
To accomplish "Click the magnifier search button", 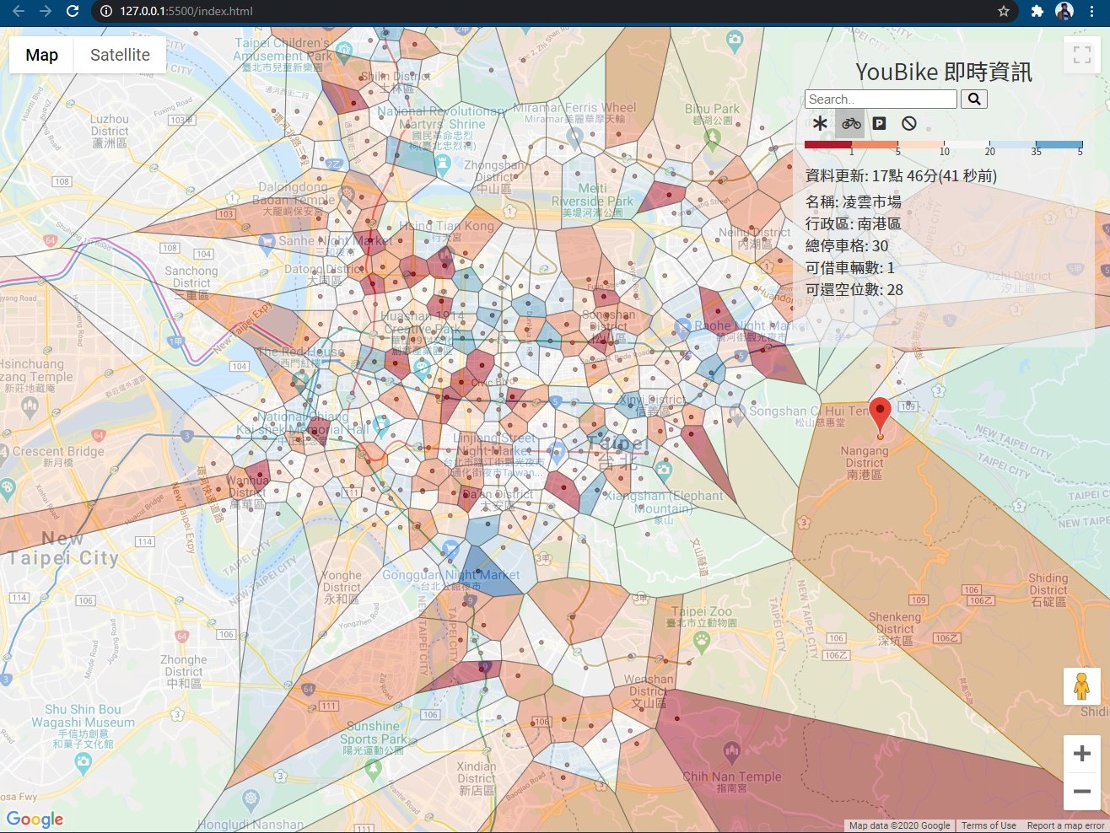I will point(974,99).
